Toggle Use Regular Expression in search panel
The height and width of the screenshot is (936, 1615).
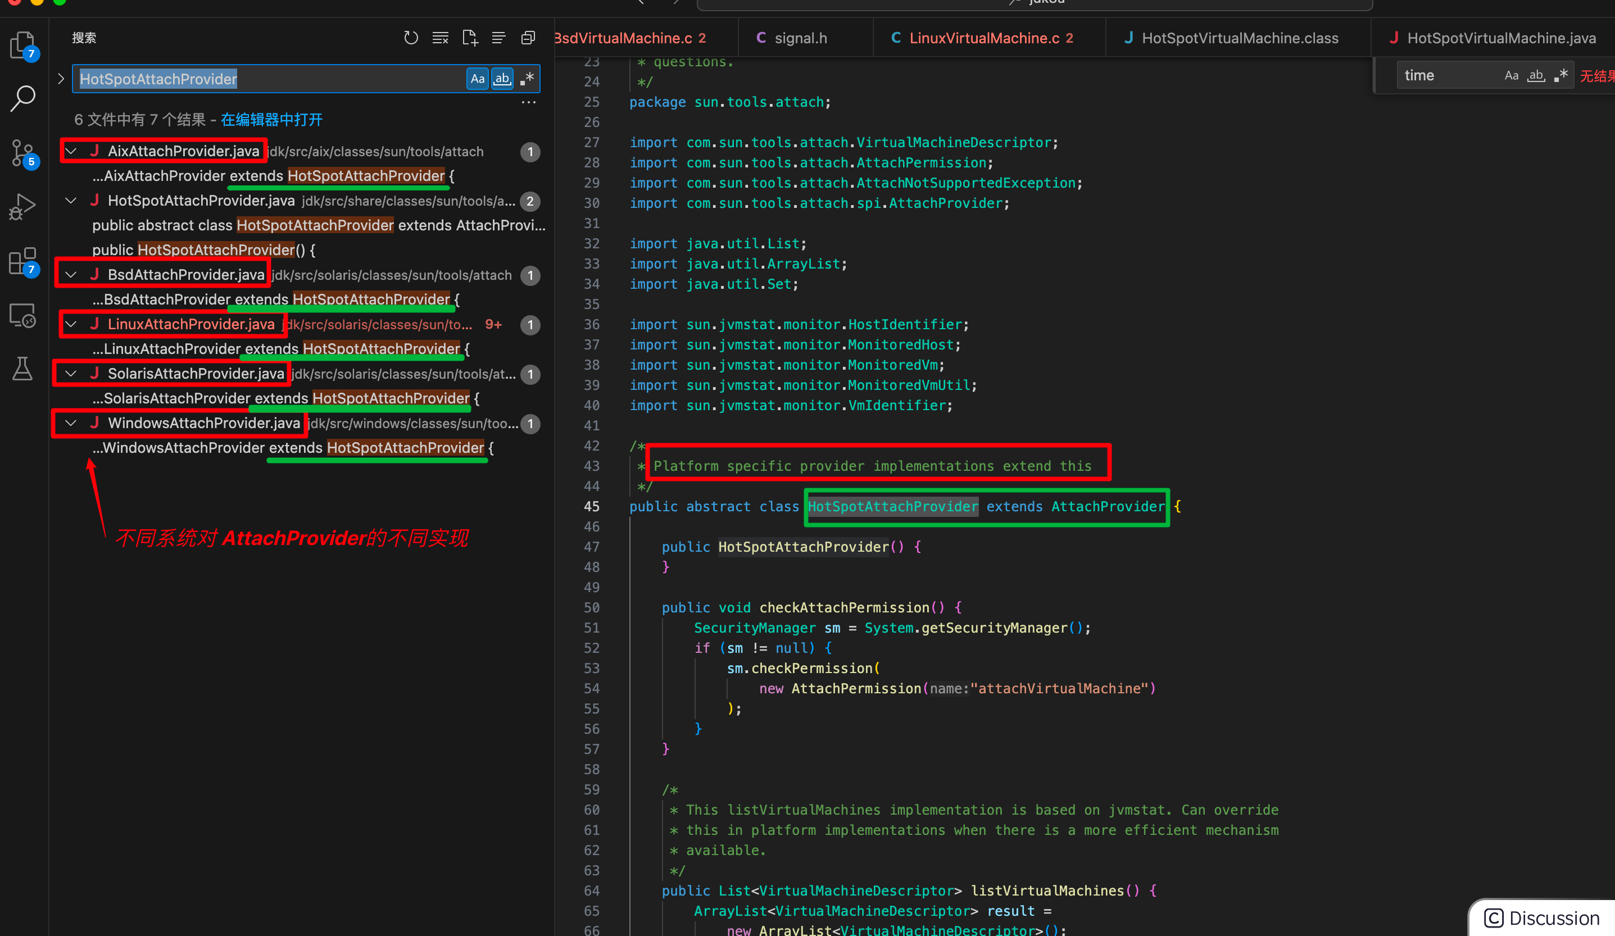527,79
